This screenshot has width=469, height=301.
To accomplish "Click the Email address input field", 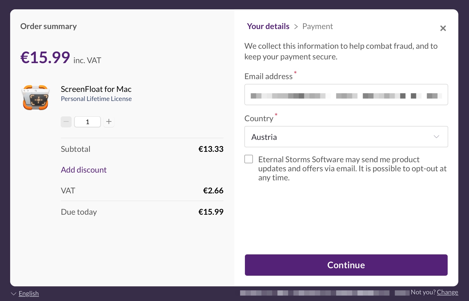I will point(346,95).
